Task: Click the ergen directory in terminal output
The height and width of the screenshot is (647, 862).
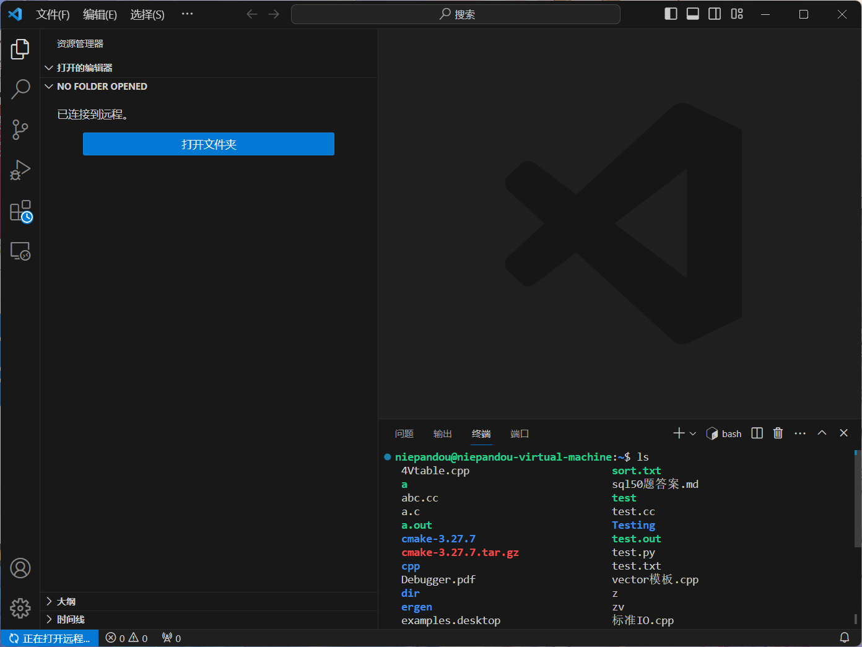Action: tap(417, 607)
